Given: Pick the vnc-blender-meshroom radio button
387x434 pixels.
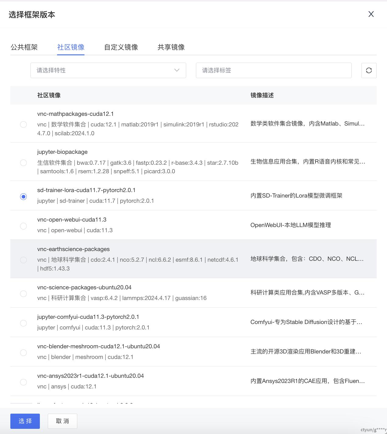Looking at the screenshot, I should point(23,353).
